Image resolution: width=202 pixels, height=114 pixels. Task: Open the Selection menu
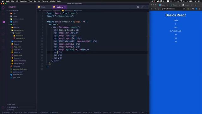pyautogui.click(x=23, y=1)
